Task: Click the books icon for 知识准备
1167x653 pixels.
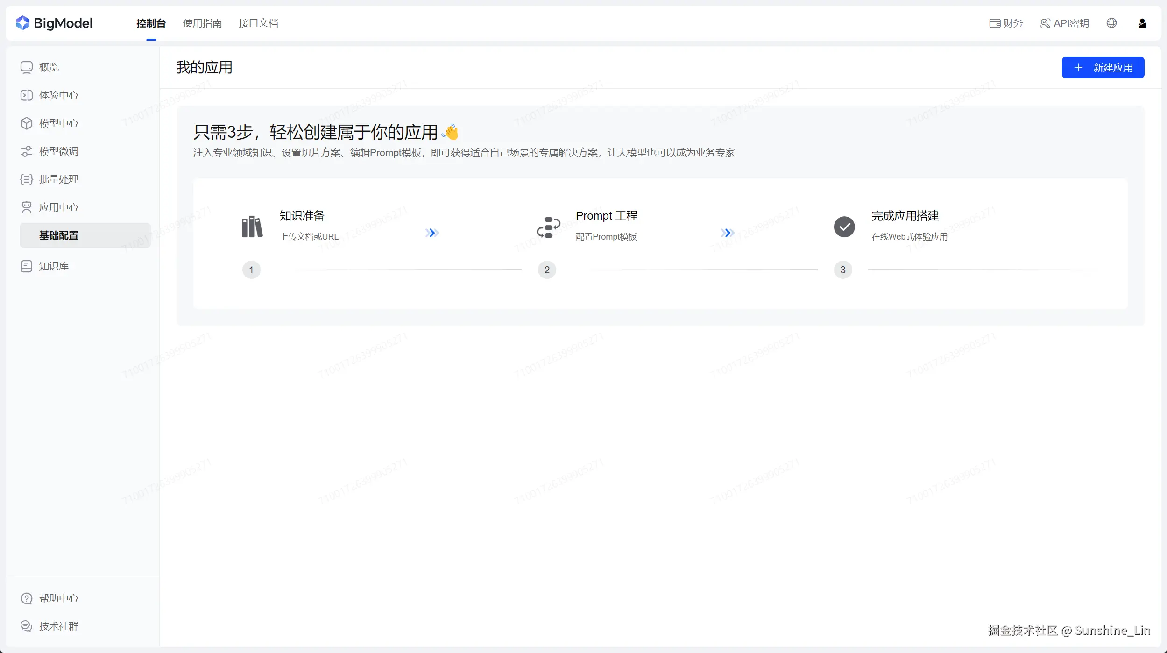Action: pyautogui.click(x=252, y=227)
